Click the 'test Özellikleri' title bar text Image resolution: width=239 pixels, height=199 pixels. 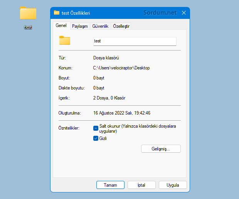[x=76, y=13]
